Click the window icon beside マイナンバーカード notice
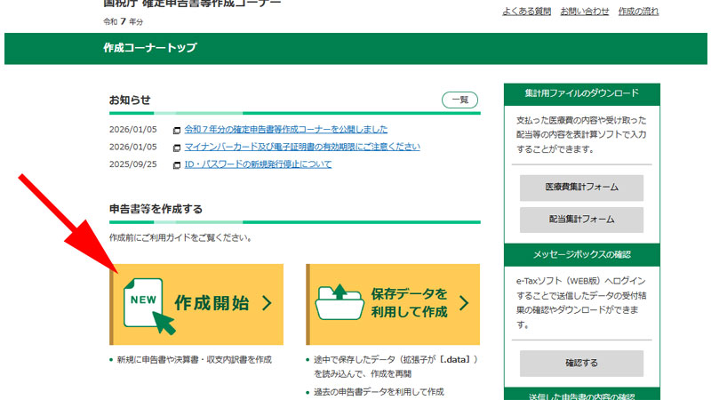 [177, 148]
